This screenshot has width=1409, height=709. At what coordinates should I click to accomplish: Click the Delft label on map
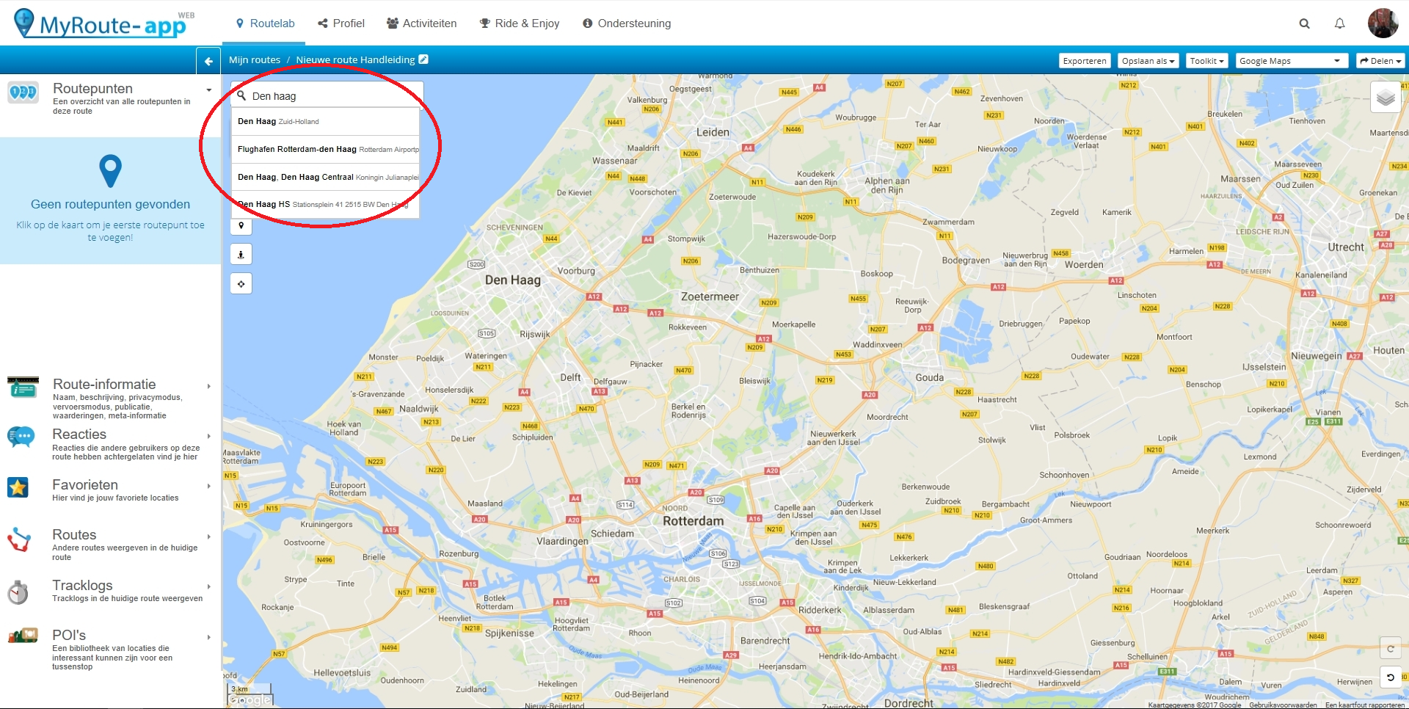(x=570, y=377)
